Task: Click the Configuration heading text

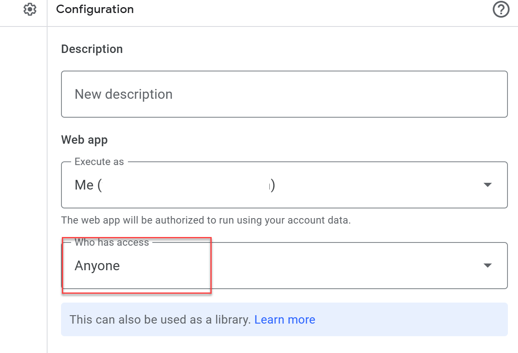Action: tap(95, 9)
